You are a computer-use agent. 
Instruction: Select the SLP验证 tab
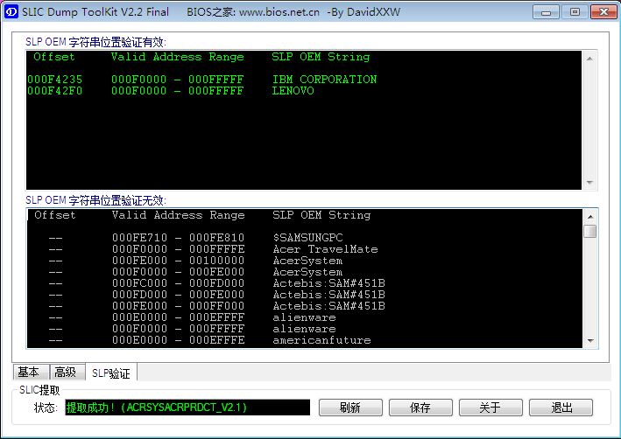point(110,373)
